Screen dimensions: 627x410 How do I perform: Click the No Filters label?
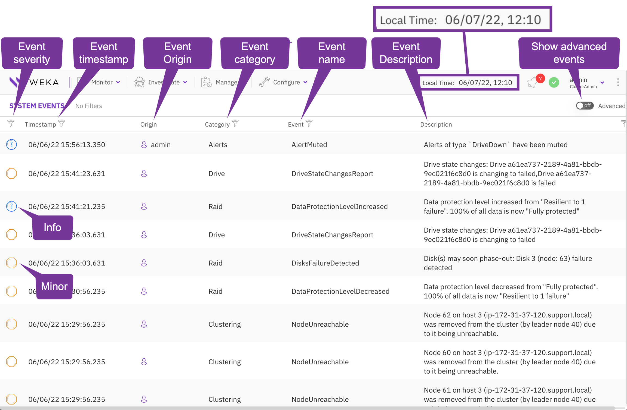tap(89, 106)
